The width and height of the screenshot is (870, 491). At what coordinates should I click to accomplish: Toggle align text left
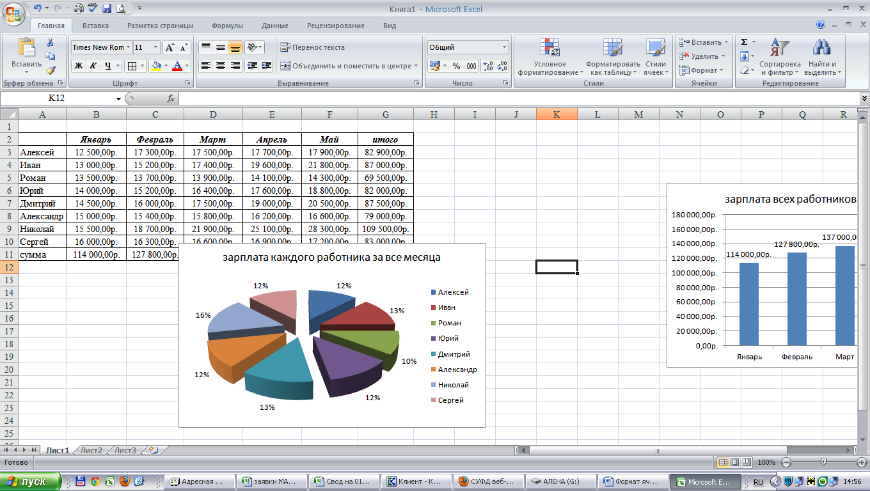click(x=205, y=65)
